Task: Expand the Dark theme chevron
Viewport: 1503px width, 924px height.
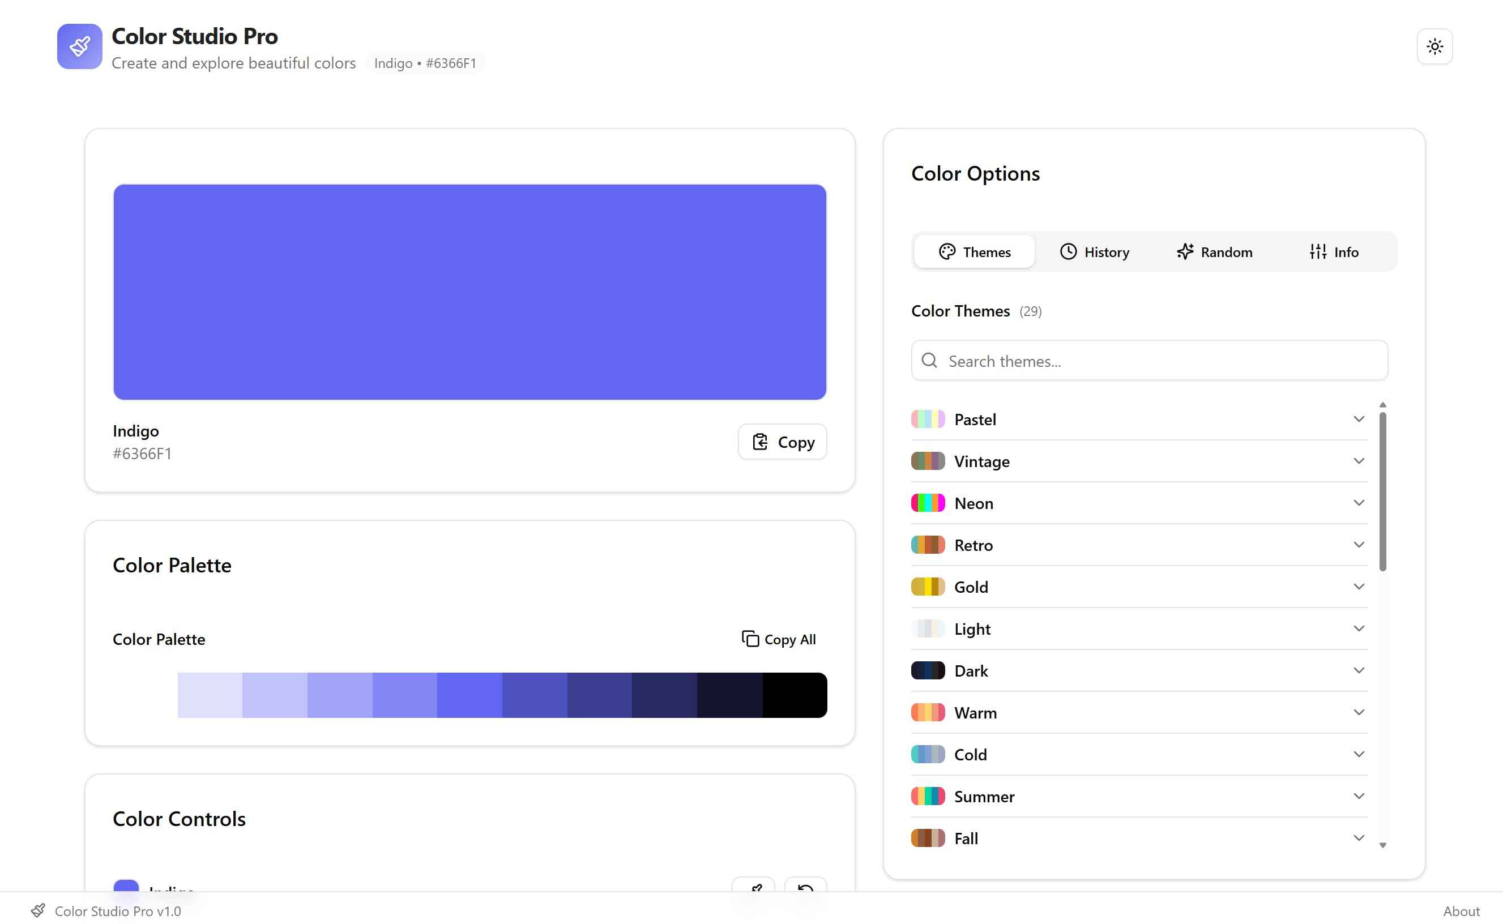Action: (x=1359, y=670)
